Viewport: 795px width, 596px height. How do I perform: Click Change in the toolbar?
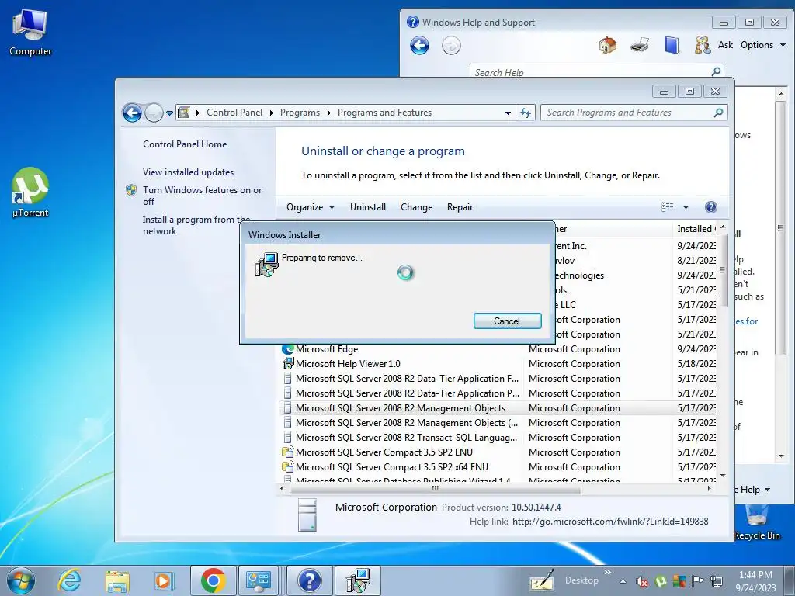tap(416, 206)
